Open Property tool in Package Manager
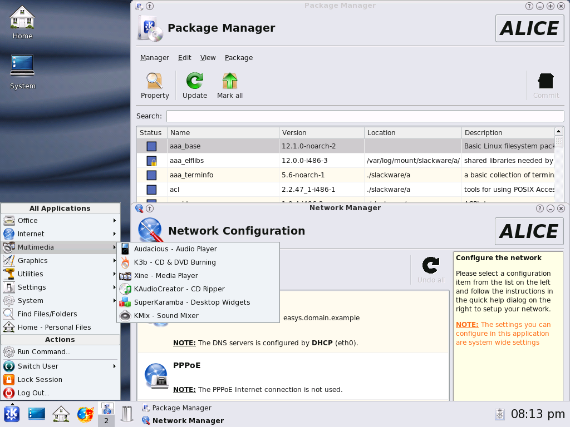 [x=155, y=86]
